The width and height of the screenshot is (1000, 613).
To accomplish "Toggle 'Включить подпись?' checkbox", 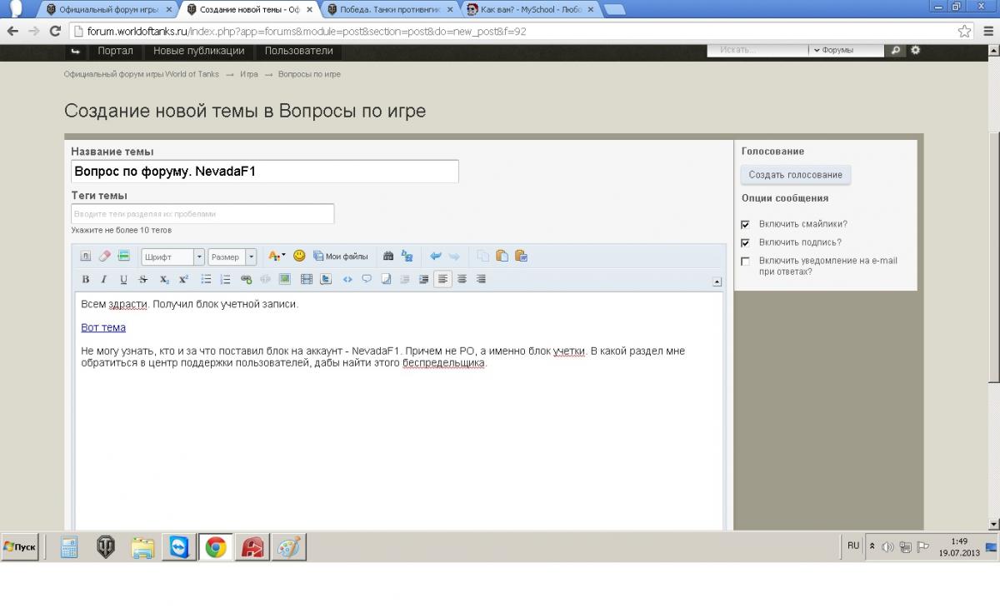I will pos(745,243).
